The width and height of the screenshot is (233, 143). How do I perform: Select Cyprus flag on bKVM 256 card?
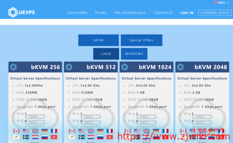point(16,137)
